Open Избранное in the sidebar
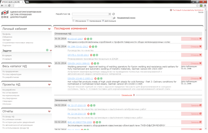208x133 pixels. click(x=7, y=37)
